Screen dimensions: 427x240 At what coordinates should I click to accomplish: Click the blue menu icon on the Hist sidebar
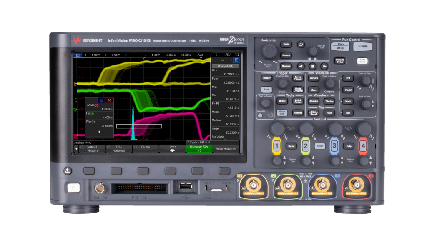coord(236,60)
